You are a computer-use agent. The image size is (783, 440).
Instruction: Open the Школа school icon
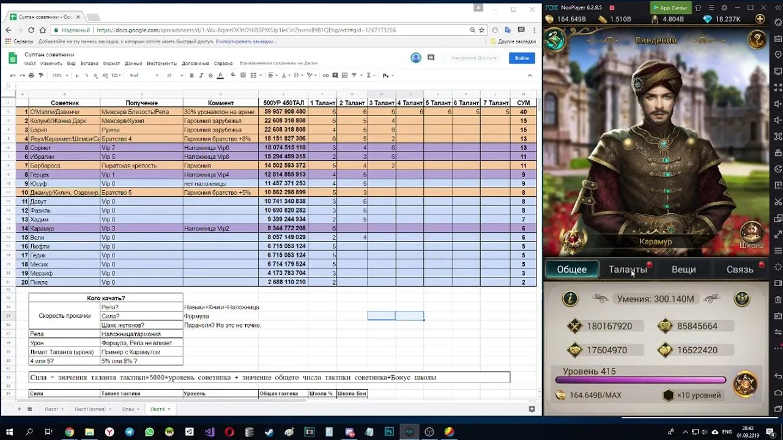click(752, 235)
